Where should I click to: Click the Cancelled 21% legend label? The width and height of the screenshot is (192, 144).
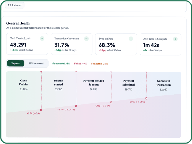[x=99, y=64]
